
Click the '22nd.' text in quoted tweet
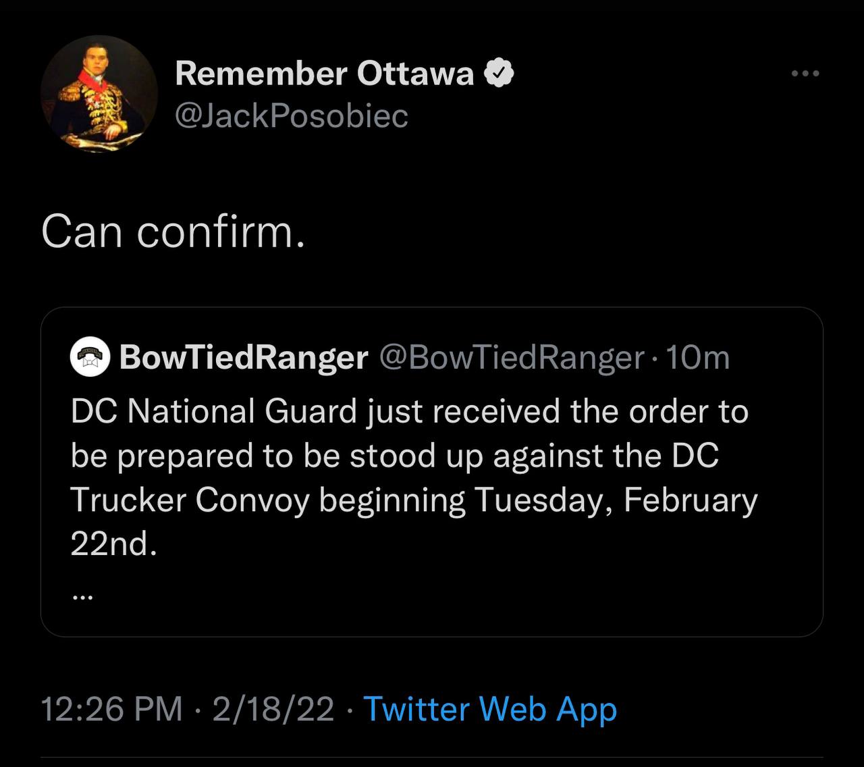(x=113, y=544)
